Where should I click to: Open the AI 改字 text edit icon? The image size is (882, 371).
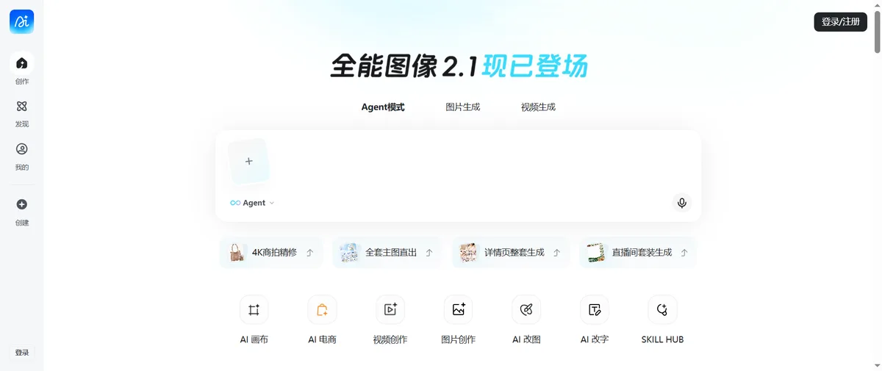(x=595, y=310)
